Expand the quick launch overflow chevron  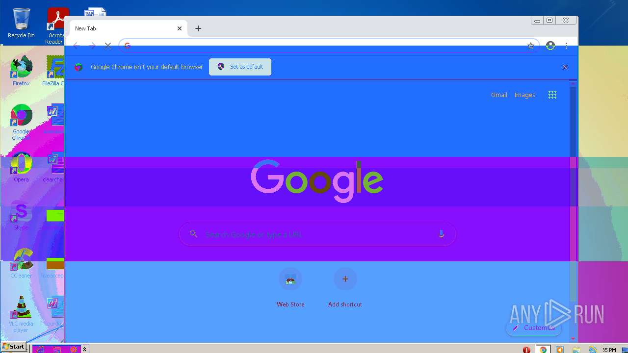[x=85, y=349]
